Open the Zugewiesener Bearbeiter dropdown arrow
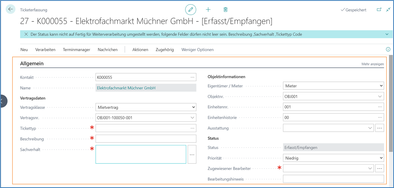Image resolution: width=394 pixels, height=188 pixels. coord(370,169)
